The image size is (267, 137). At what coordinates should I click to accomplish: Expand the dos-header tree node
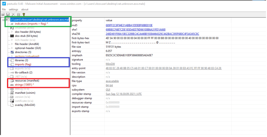coord(12,32)
